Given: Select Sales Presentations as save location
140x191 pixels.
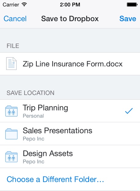Looking at the screenshot, I should (70, 134).
